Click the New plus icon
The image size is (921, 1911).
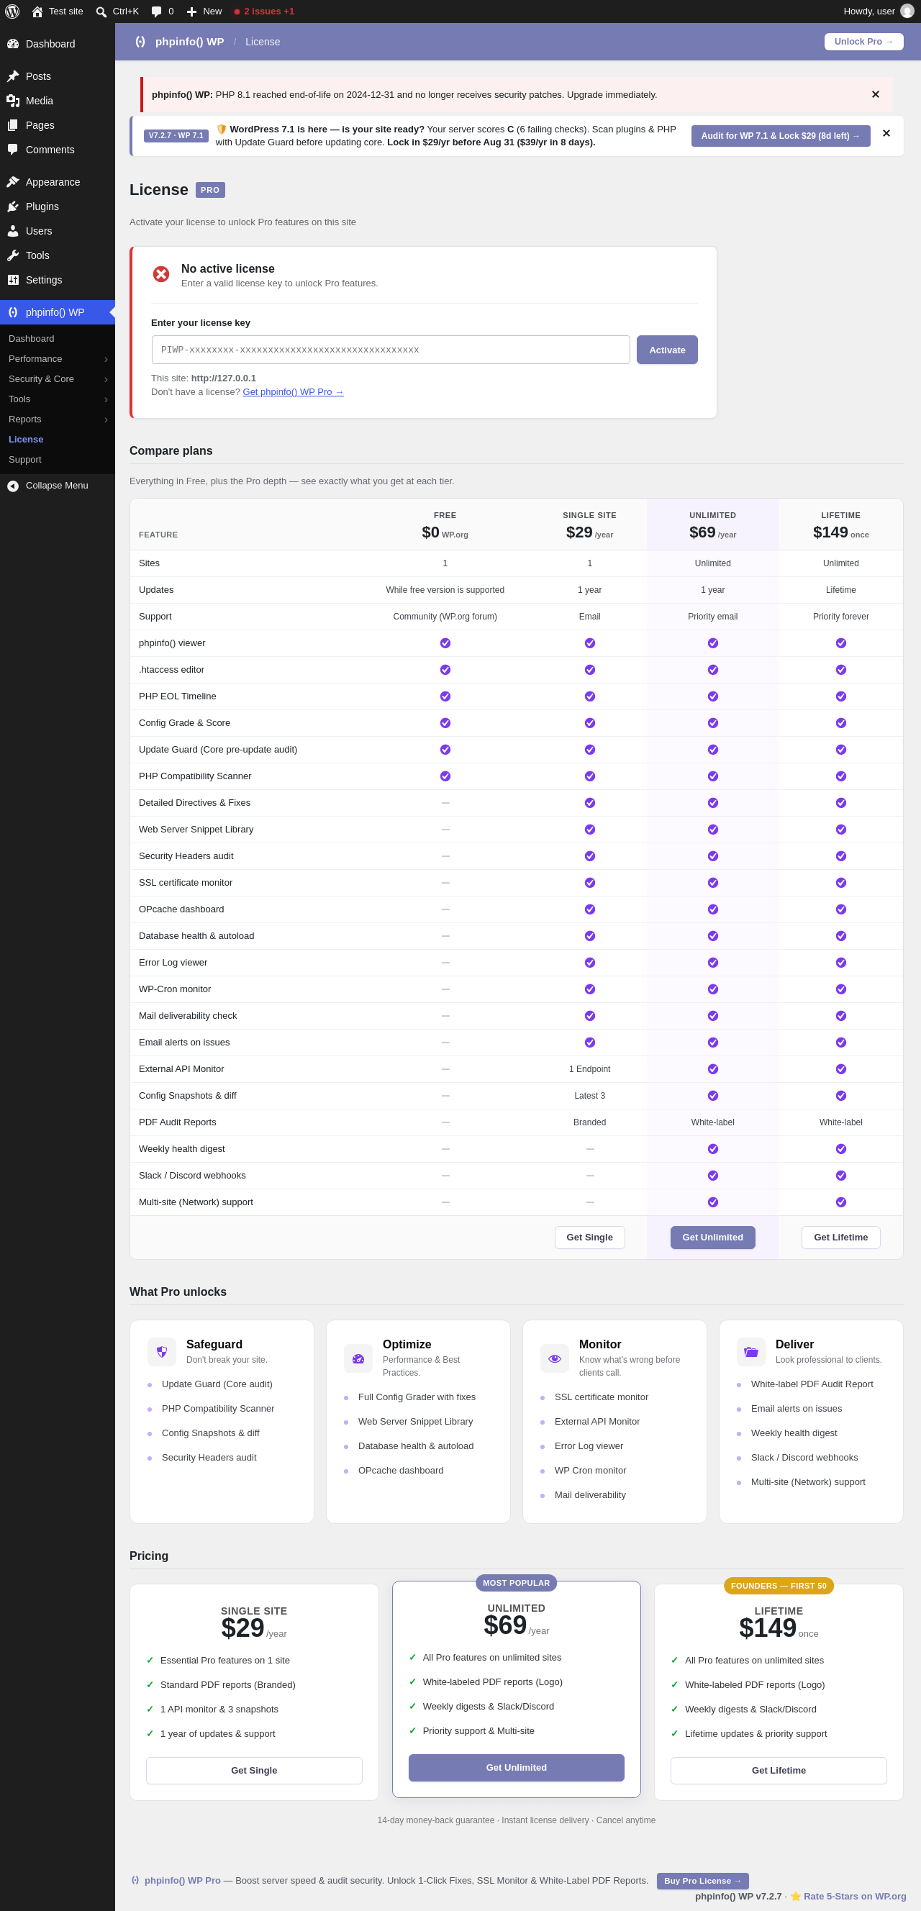point(191,12)
